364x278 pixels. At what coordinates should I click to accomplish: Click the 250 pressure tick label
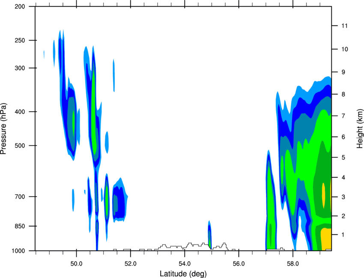[20, 40]
